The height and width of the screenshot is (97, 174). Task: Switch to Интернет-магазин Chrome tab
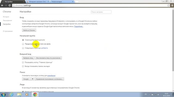point(38,2)
